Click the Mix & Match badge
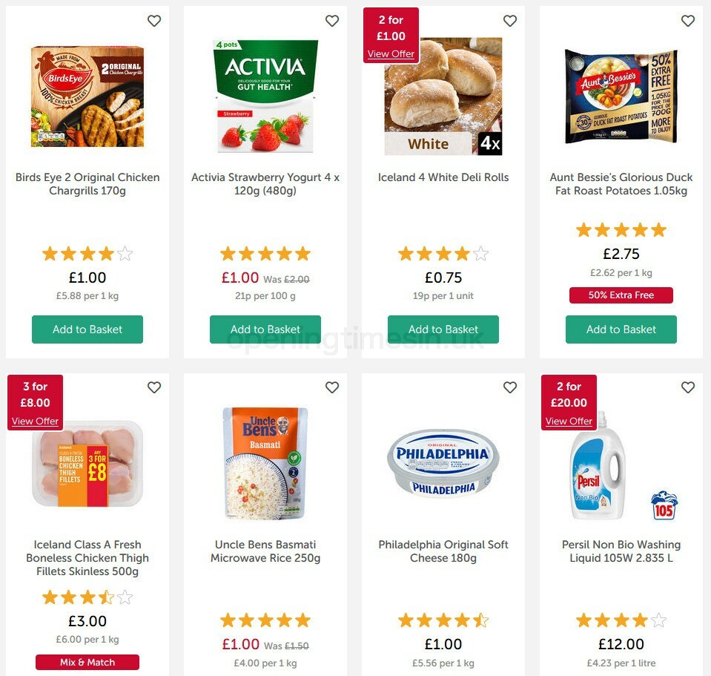 click(x=87, y=662)
